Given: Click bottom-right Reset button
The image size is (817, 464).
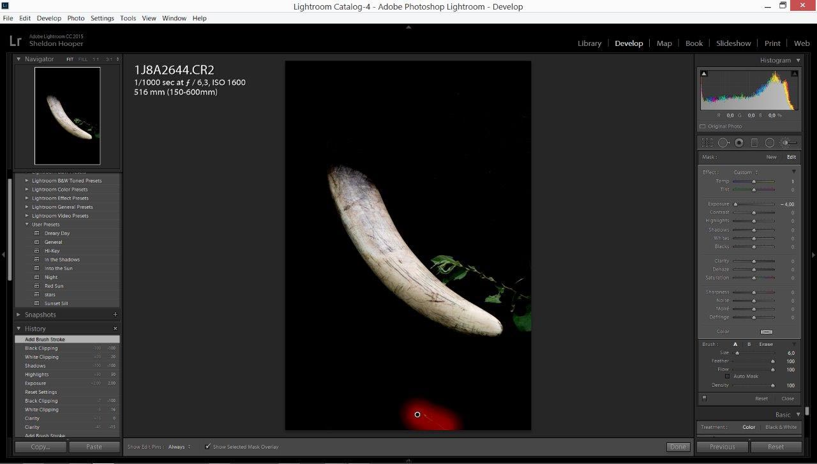Looking at the screenshot, I should tap(776, 447).
